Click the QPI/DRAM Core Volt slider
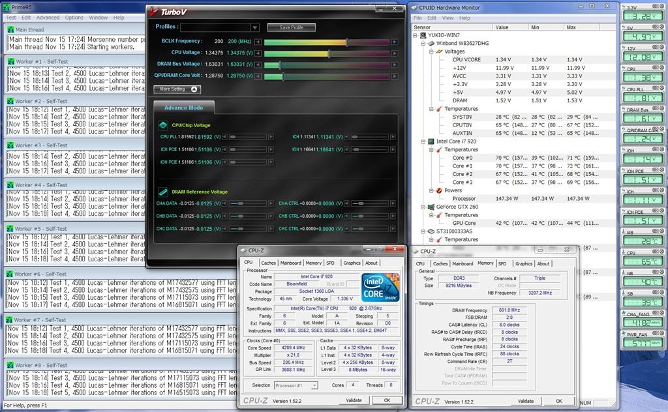The height and width of the screenshot is (412, 668). [326, 76]
